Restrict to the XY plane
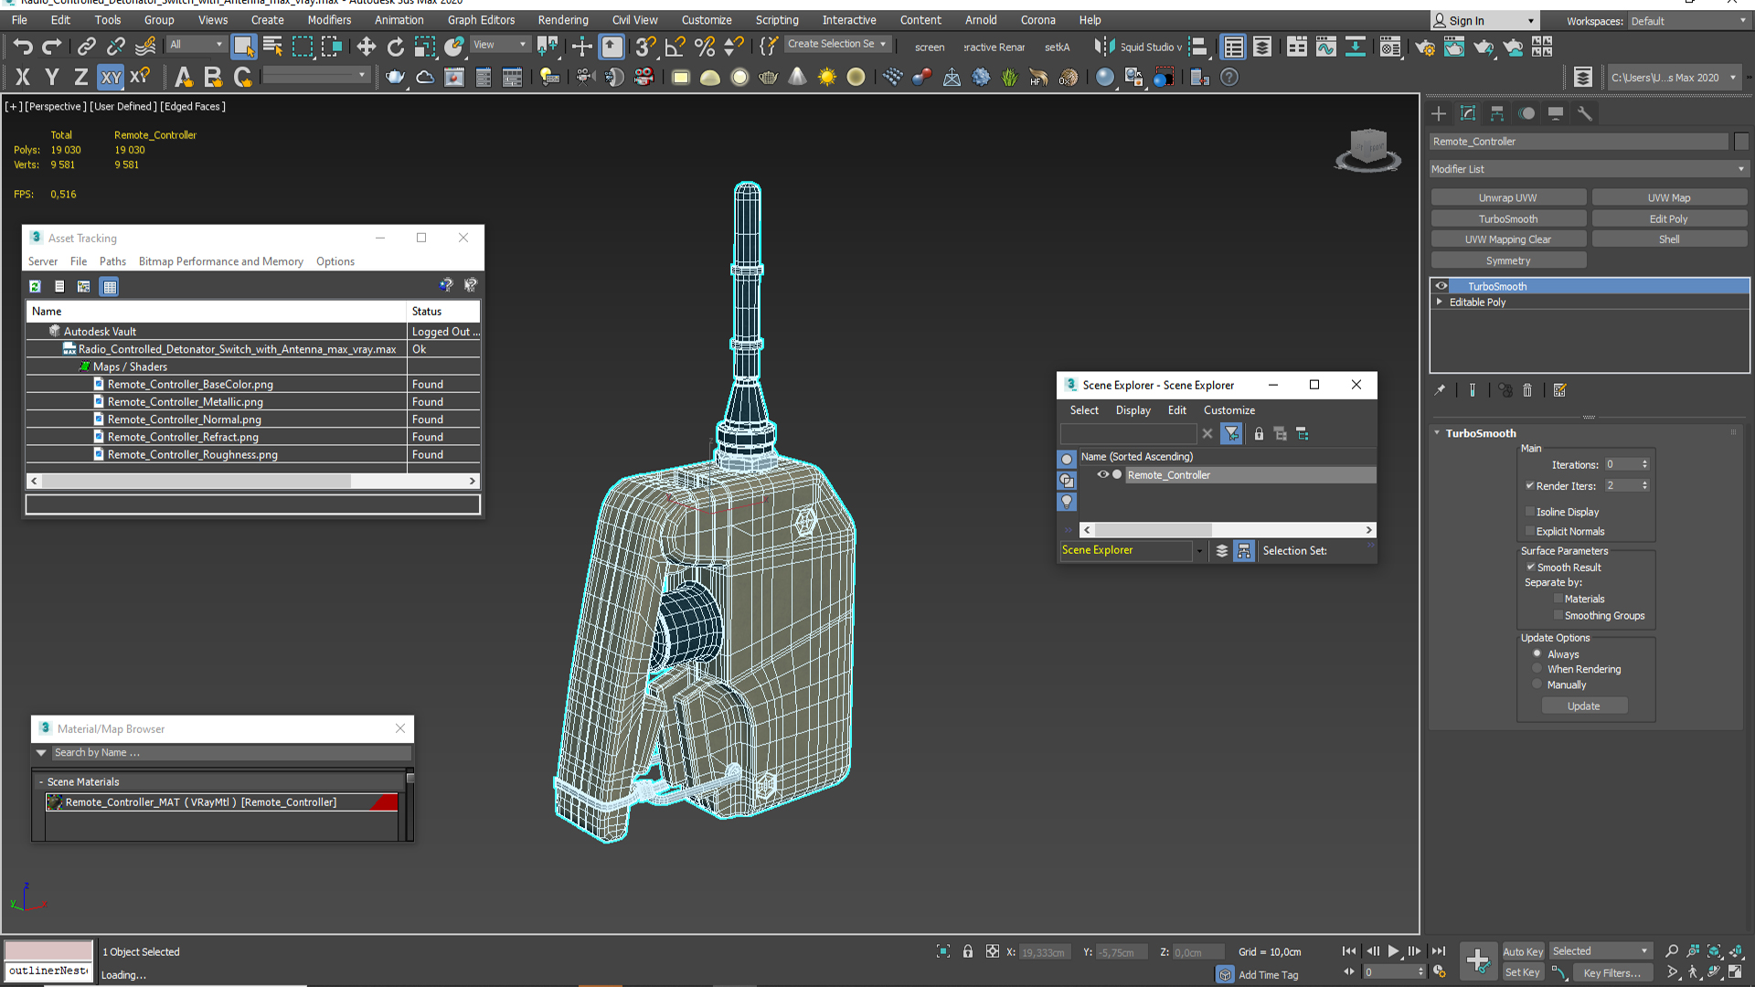The image size is (1755, 987). 111,78
